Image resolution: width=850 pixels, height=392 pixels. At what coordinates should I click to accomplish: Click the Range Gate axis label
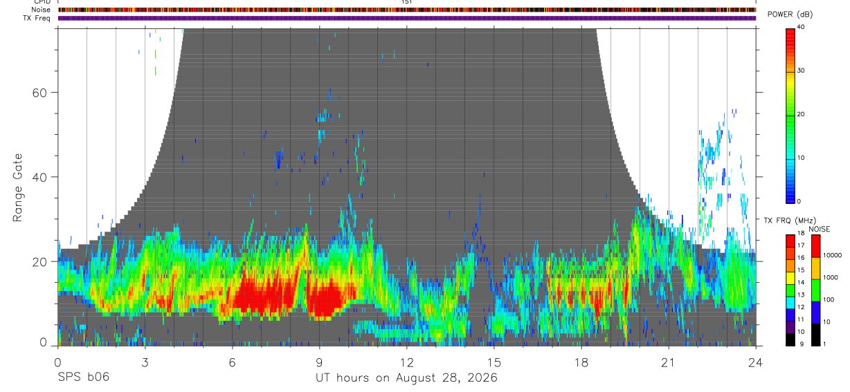17,187
